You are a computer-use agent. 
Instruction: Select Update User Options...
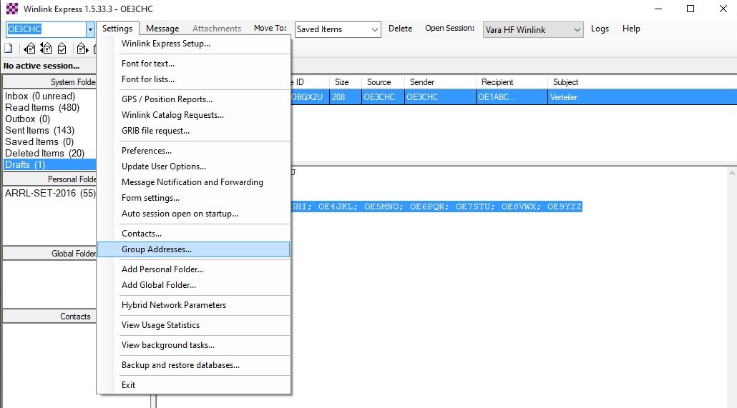pyautogui.click(x=194, y=166)
